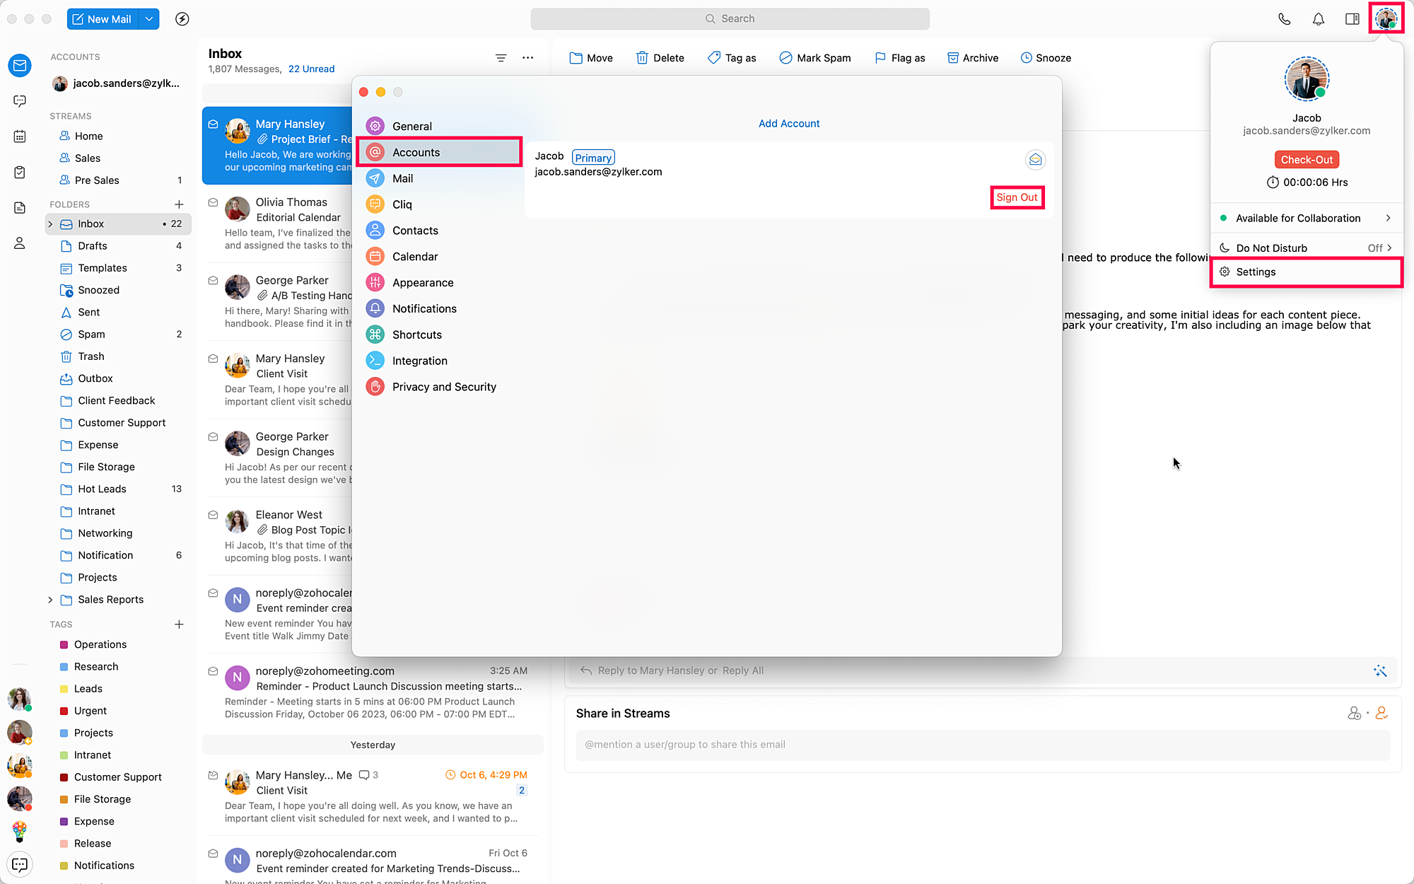Click the Sign Out button

tap(1017, 197)
